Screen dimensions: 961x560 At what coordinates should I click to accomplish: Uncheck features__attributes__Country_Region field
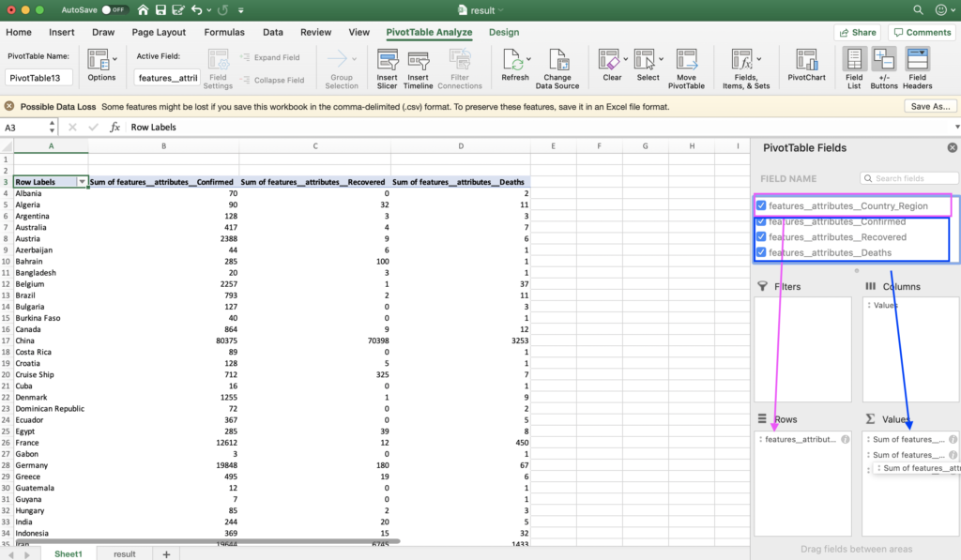(x=761, y=205)
